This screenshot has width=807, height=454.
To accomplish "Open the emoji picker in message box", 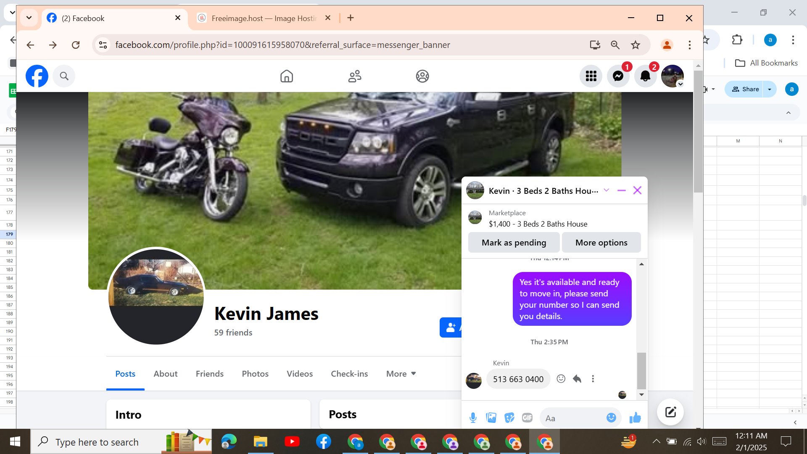I will [611, 418].
